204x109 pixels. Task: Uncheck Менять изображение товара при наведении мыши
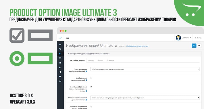[91, 87]
